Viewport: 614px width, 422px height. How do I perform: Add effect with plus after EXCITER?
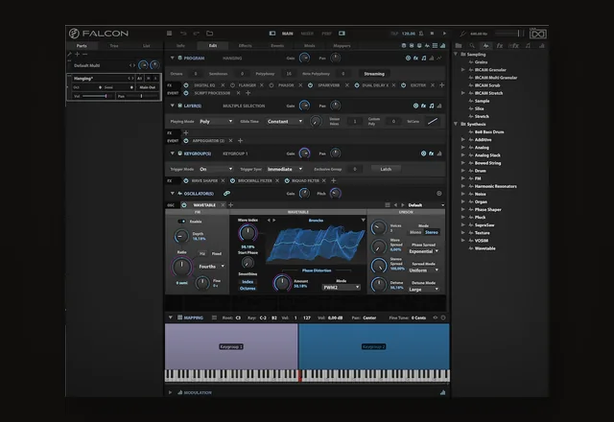click(x=441, y=85)
